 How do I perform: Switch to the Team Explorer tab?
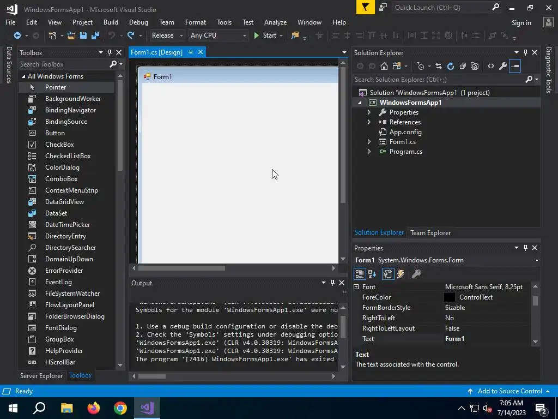(430, 232)
